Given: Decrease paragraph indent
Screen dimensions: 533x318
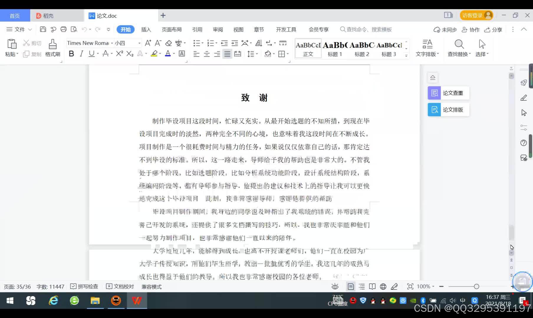Looking at the screenshot, I should tap(224, 43).
